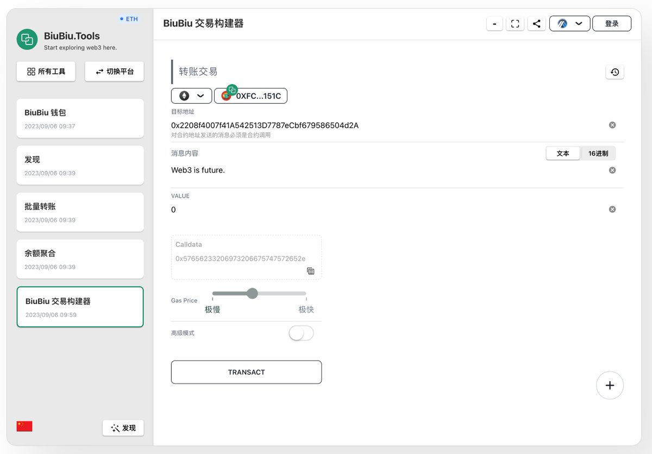
Task: Open the 批量转账 sidebar item
Action: pos(80,212)
